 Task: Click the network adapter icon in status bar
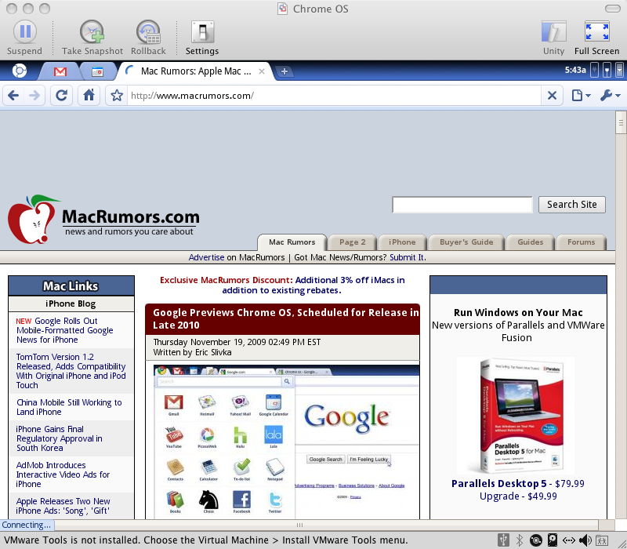click(569, 540)
